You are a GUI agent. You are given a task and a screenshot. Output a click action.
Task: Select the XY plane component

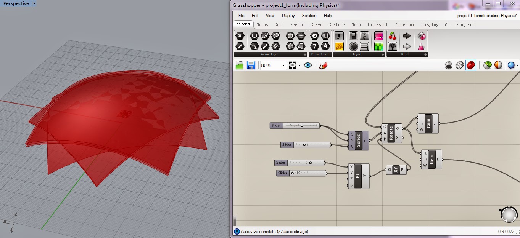(x=396, y=170)
